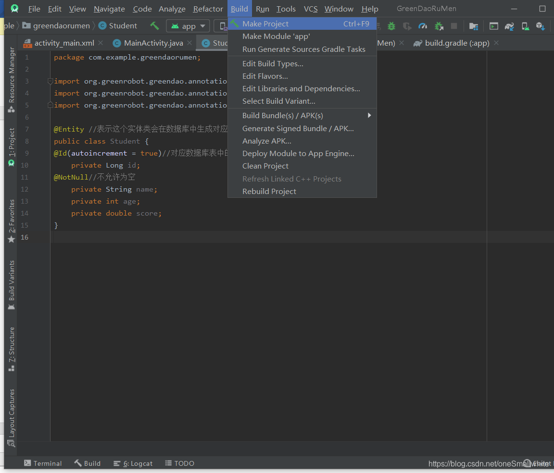
Task: Choose Make Module 'app' from Build menu
Action: click(302, 36)
